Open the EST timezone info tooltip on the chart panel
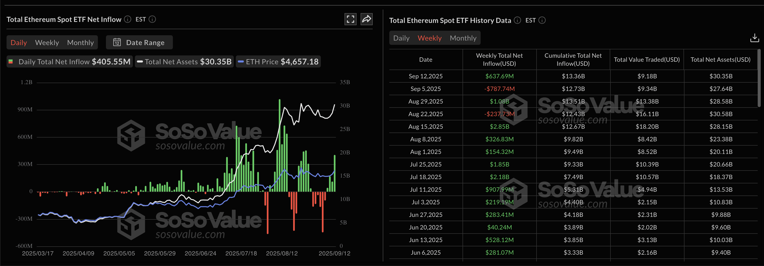Screen dimensions: 764x266 click(x=152, y=19)
